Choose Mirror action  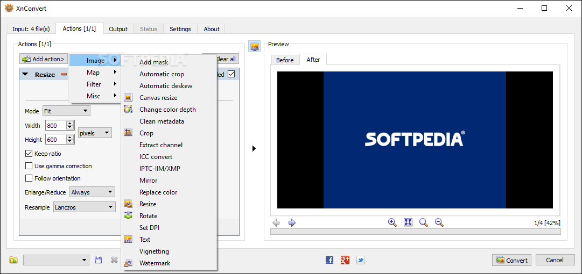click(169, 181)
